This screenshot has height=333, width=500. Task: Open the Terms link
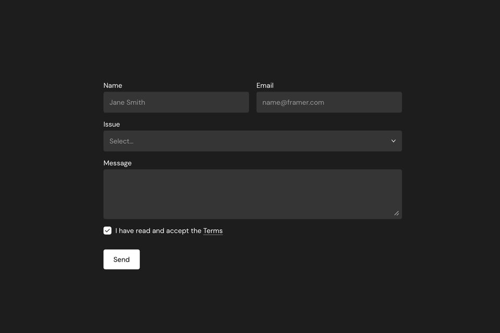pos(213,230)
